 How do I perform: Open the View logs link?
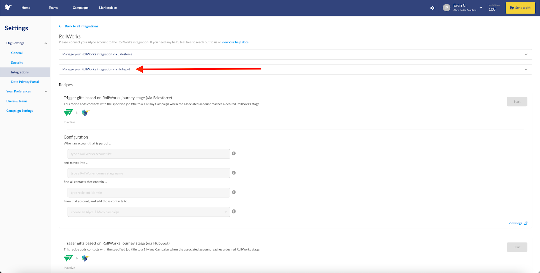pyautogui.click(x=515, y=223)
